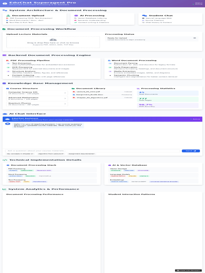Click the Made with Genspark badge

(188, 270)
